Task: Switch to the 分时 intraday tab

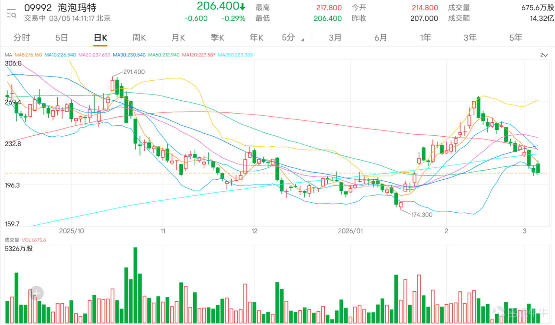Action: pos(22,37)
